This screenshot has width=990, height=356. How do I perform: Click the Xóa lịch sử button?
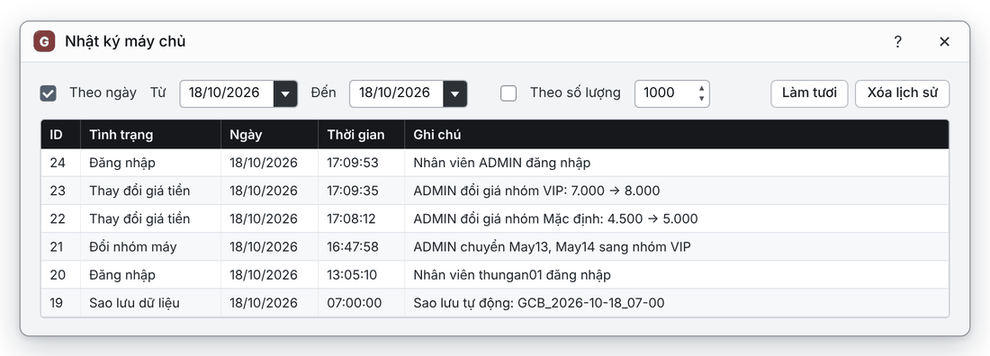902,93
